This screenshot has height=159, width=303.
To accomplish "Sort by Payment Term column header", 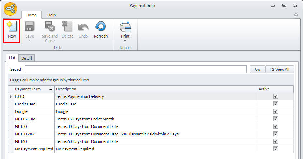I will [32, 89].
